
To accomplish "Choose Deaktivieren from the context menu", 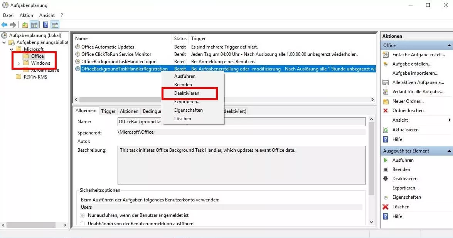I will [187, 93].
